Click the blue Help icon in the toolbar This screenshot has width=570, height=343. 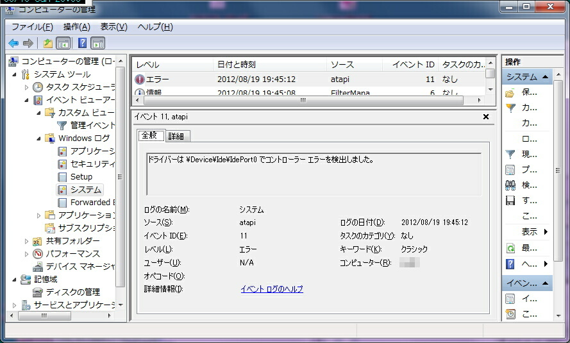(x=82, y=44)
